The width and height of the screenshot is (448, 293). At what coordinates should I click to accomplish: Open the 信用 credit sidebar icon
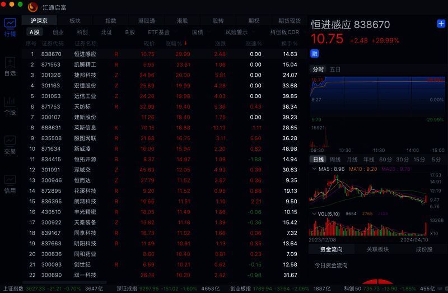point(10,184)
